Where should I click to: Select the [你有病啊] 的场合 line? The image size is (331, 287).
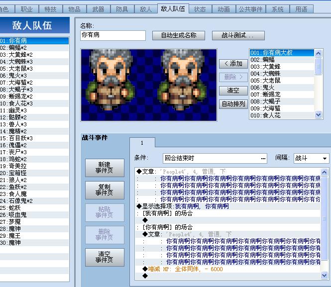point(228,227)
